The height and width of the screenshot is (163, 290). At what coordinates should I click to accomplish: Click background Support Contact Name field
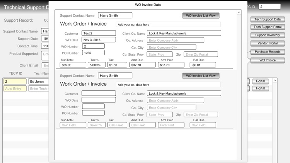[x=45, y=31]
